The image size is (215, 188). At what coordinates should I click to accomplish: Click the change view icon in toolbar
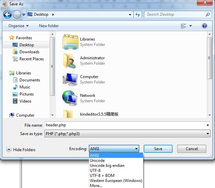click(x=184, y=26)
